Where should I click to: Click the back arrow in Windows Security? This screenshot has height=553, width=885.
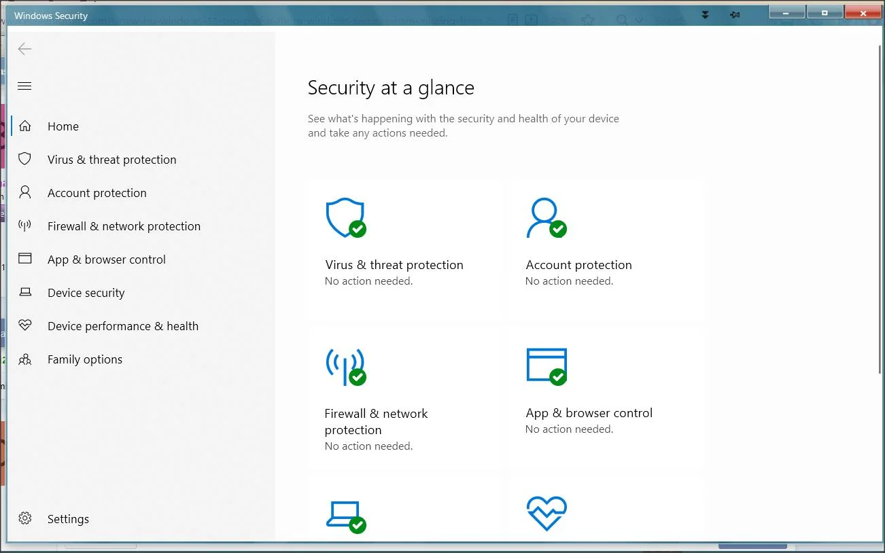pyautogui.click(x=25, y=49)
